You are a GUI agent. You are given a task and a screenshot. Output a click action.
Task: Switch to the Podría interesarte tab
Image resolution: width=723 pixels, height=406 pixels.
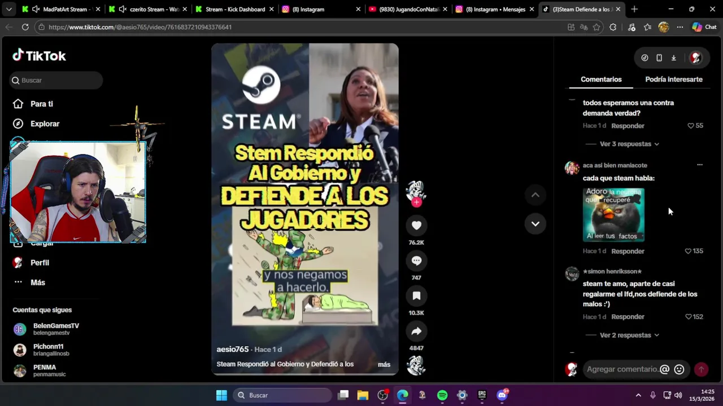674,80
